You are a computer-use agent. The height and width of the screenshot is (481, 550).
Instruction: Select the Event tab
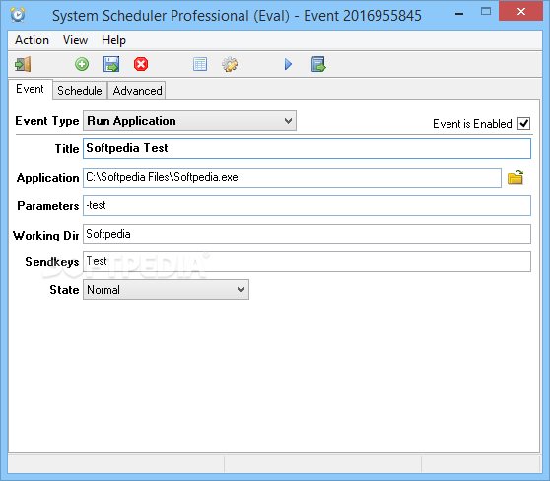click(x=31, y=89)
